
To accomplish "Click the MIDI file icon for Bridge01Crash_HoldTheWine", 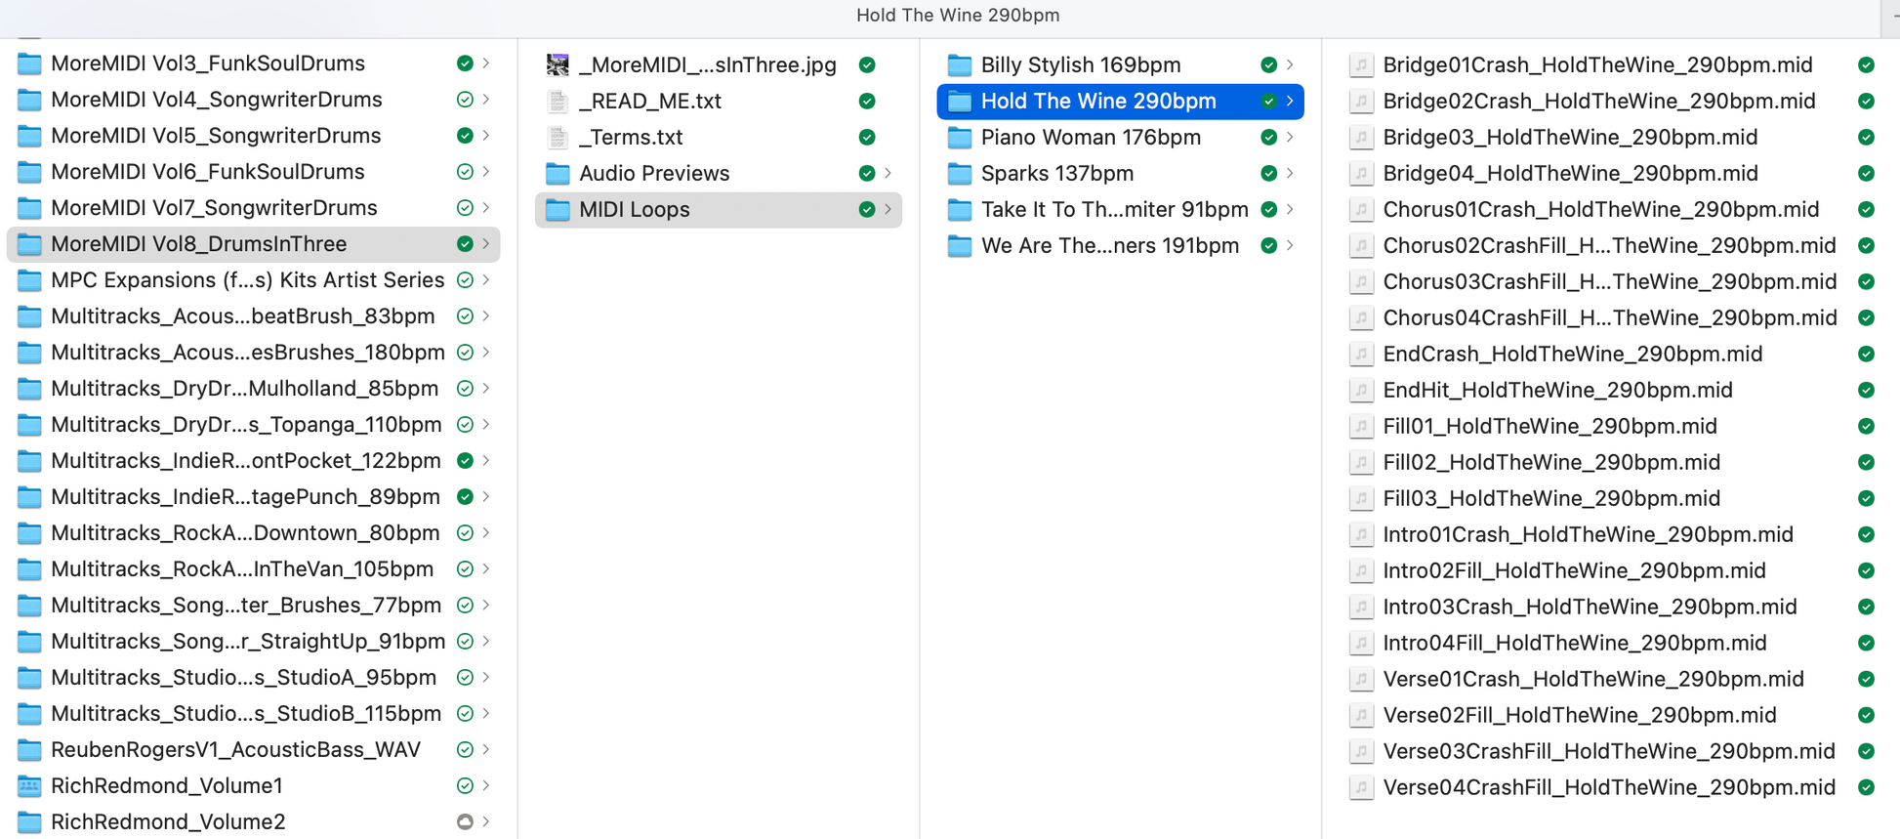I will click(x=1360, y=64).
